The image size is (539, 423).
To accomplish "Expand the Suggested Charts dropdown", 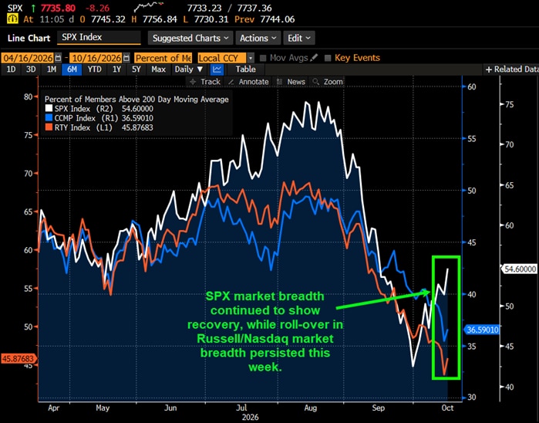I will [x=190, y=38].
